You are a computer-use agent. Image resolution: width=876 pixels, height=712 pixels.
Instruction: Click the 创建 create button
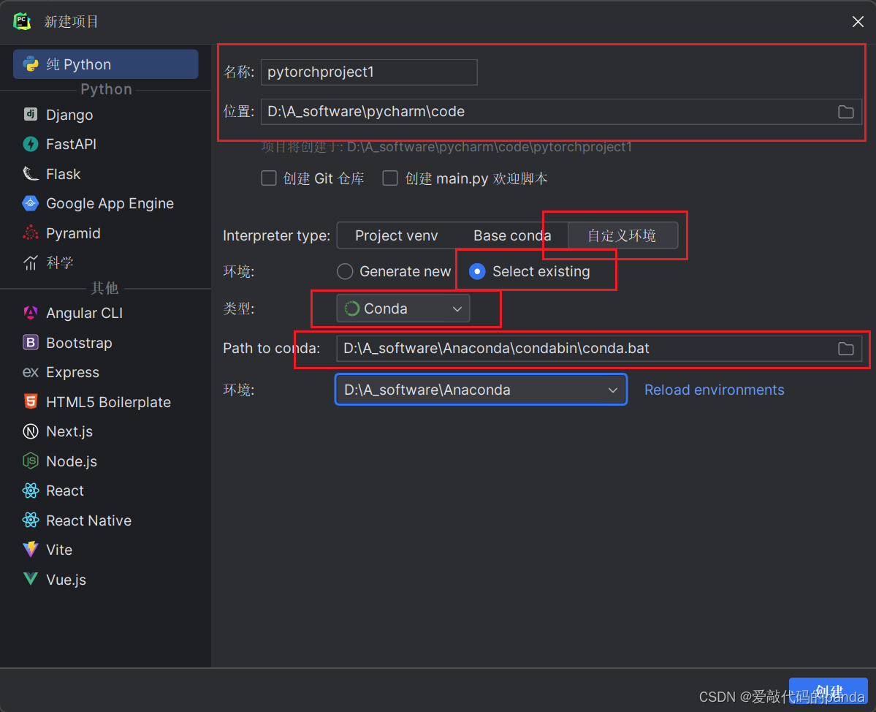828,692
